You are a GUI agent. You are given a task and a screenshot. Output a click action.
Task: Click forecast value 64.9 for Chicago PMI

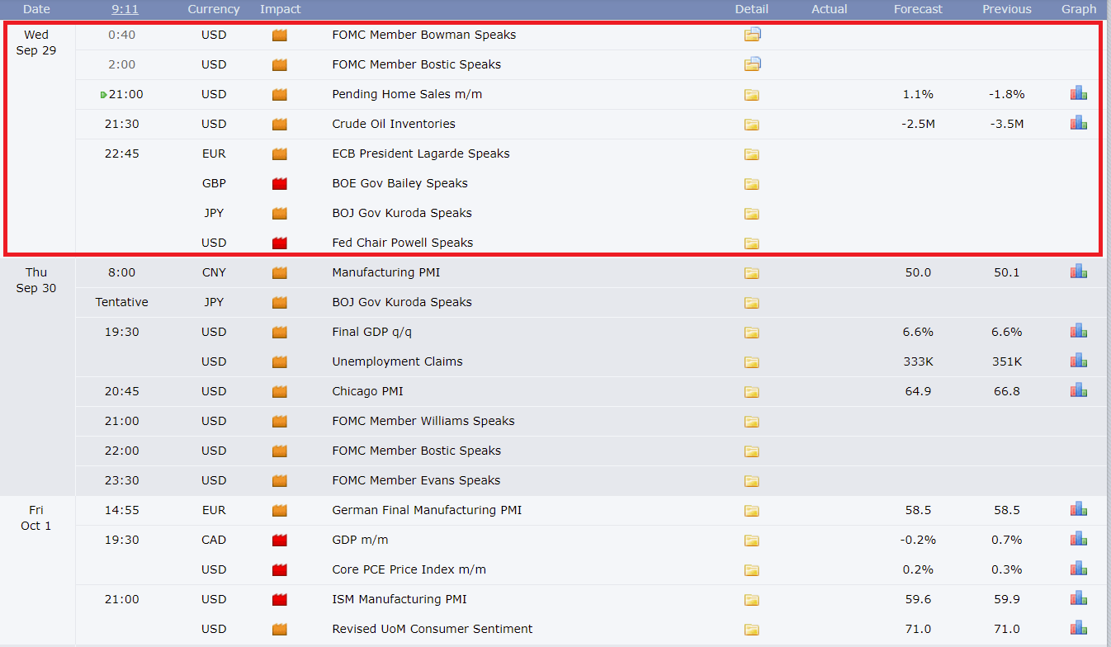pyautogui.click(x=918, y=391)
